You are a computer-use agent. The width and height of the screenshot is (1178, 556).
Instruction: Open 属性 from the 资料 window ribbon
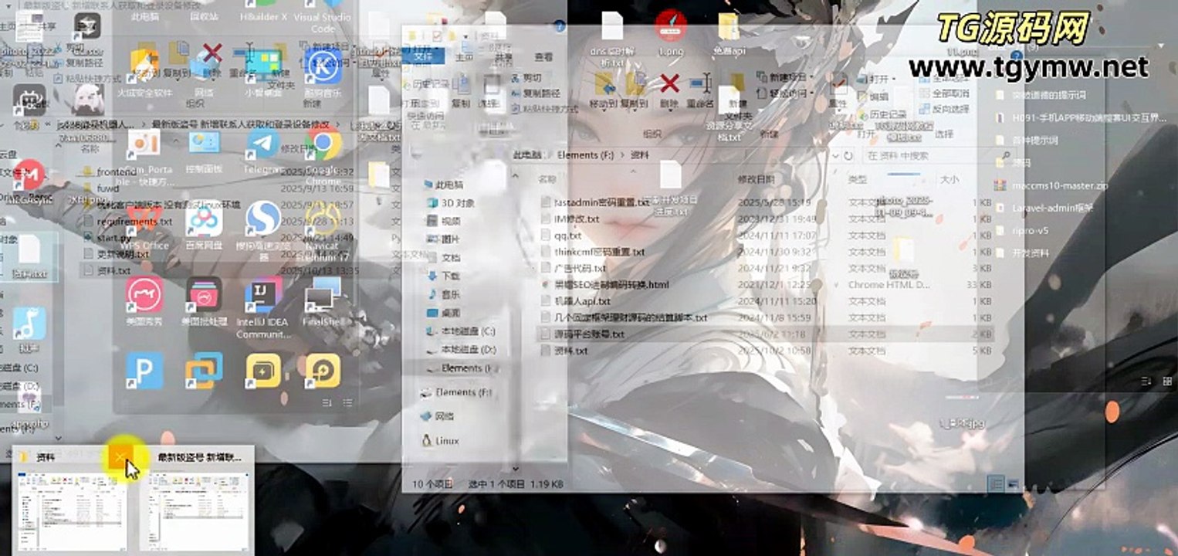click(838, 90)
